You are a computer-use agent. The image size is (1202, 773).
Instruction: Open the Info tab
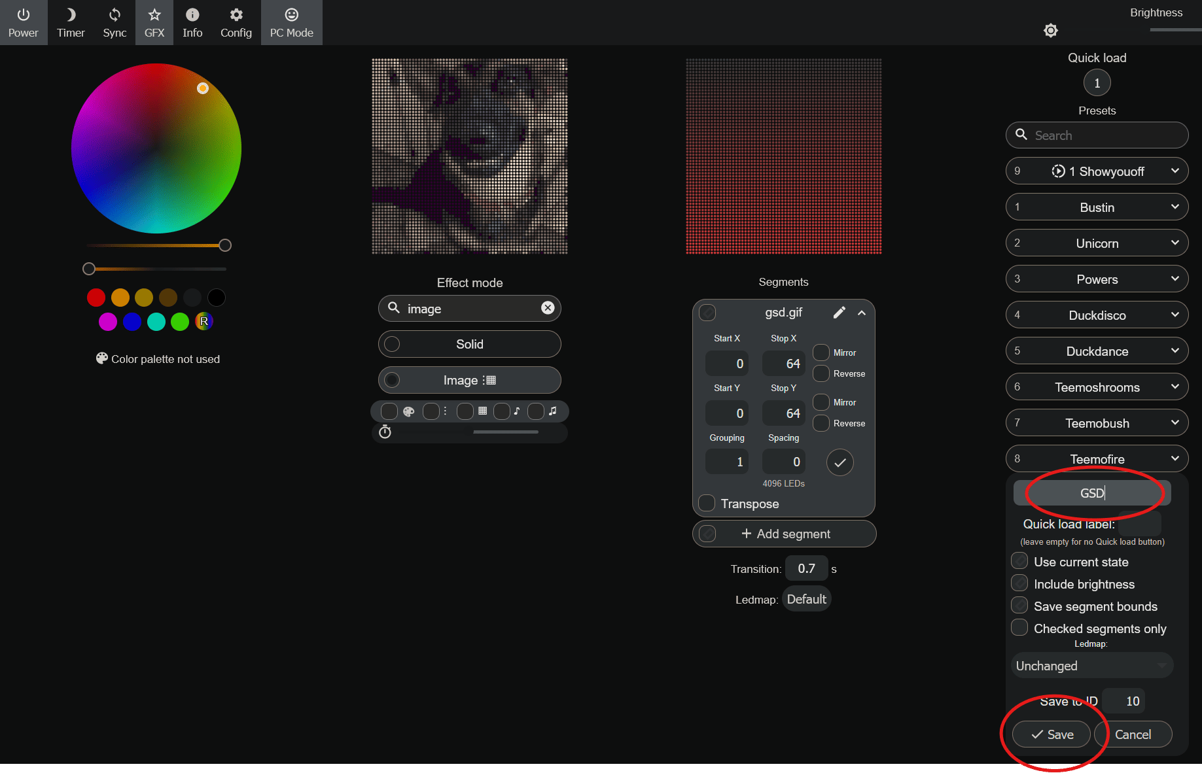(192, 22)
